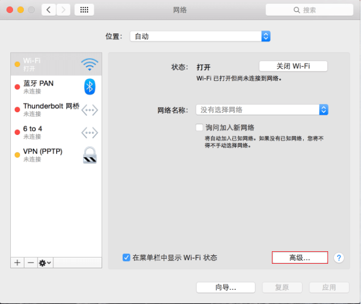Add a new network service with plus
The height and width of the screenshot is (304, 361).
(x=17, y=263)
